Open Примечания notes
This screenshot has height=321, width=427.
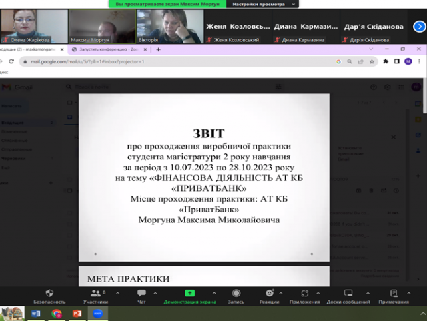(394, 296)
